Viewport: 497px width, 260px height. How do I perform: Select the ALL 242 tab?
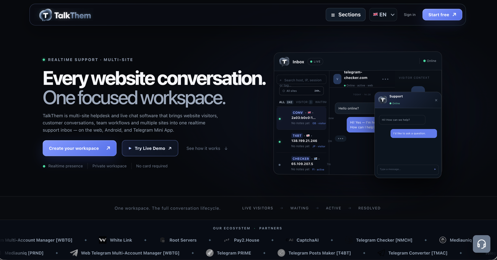[286, 102]
